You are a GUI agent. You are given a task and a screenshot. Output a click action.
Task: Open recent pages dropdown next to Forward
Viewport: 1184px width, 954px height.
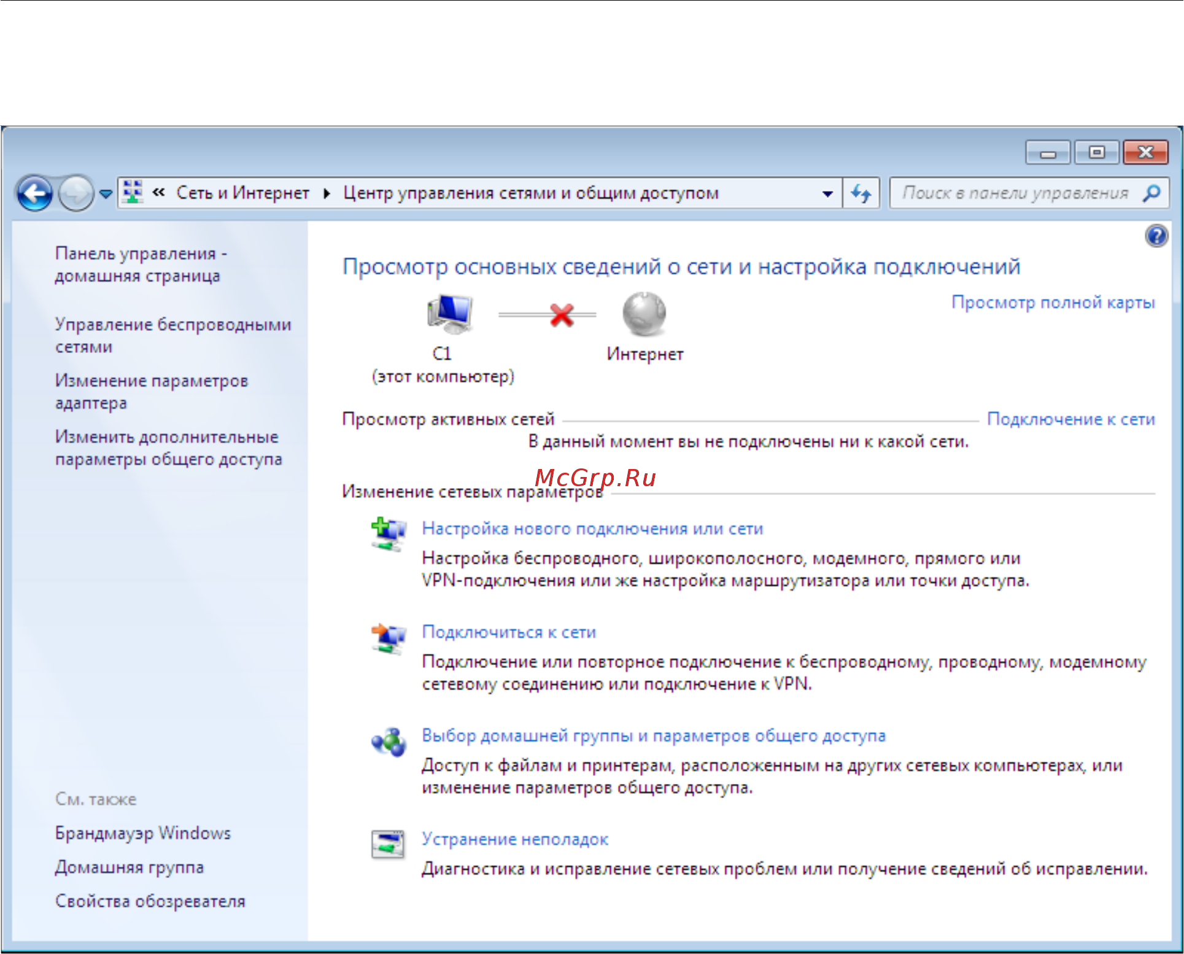point(106,194)
